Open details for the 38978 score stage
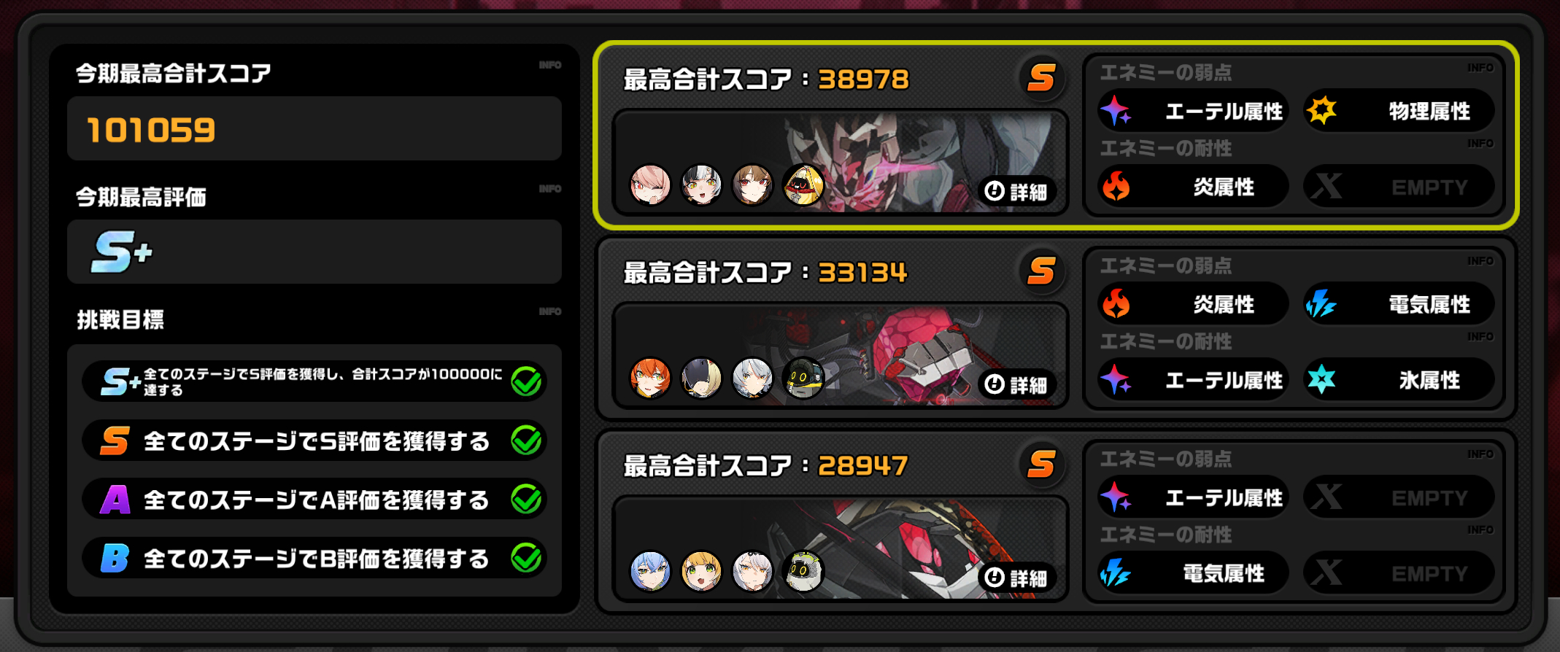 point(1016,192)
